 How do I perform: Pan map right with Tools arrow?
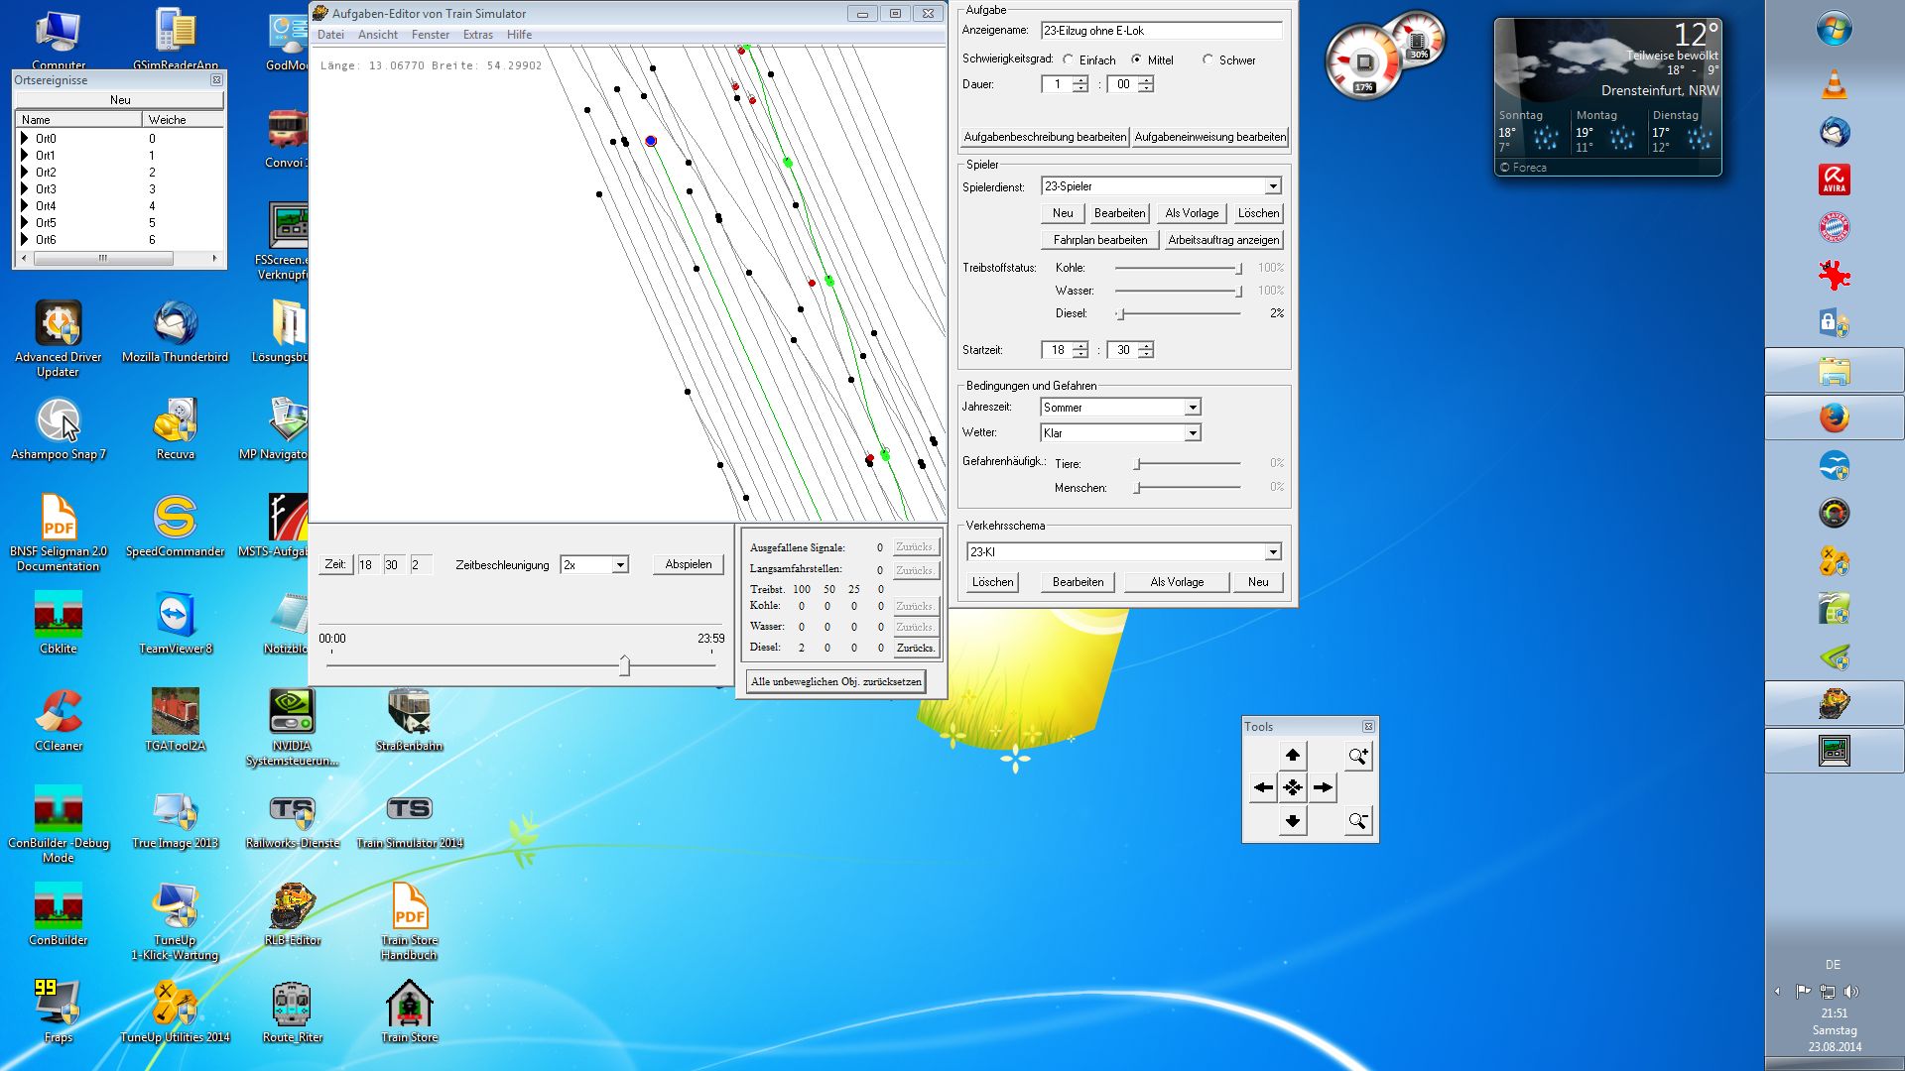[x=1324, y=788]
